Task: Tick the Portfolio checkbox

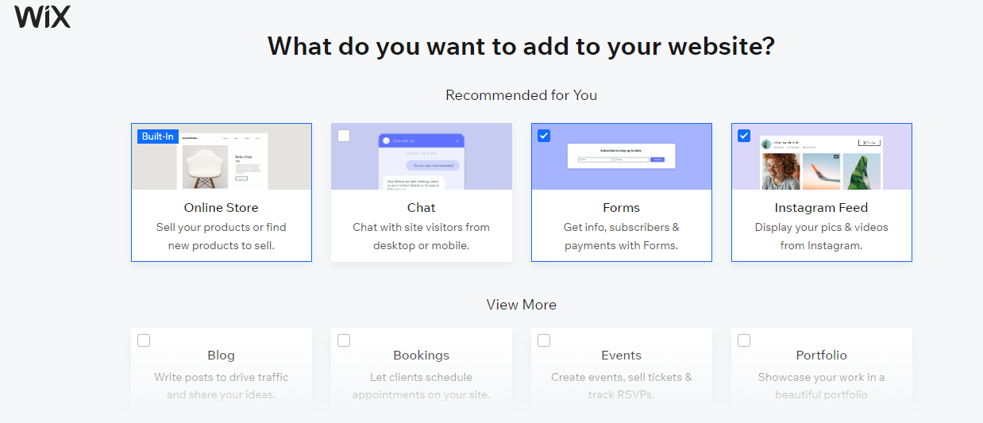Action: 744,340
